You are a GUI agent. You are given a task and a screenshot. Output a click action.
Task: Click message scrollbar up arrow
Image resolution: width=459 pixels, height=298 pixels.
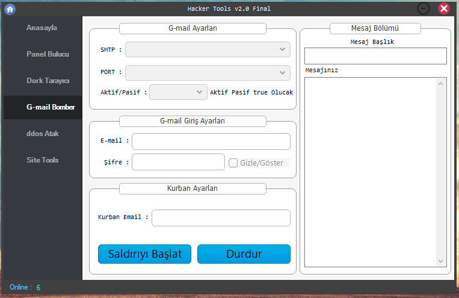coord(440,84)
